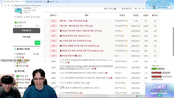
Task: Toggle the 새글 구독 switch
Action: (114, 8)
